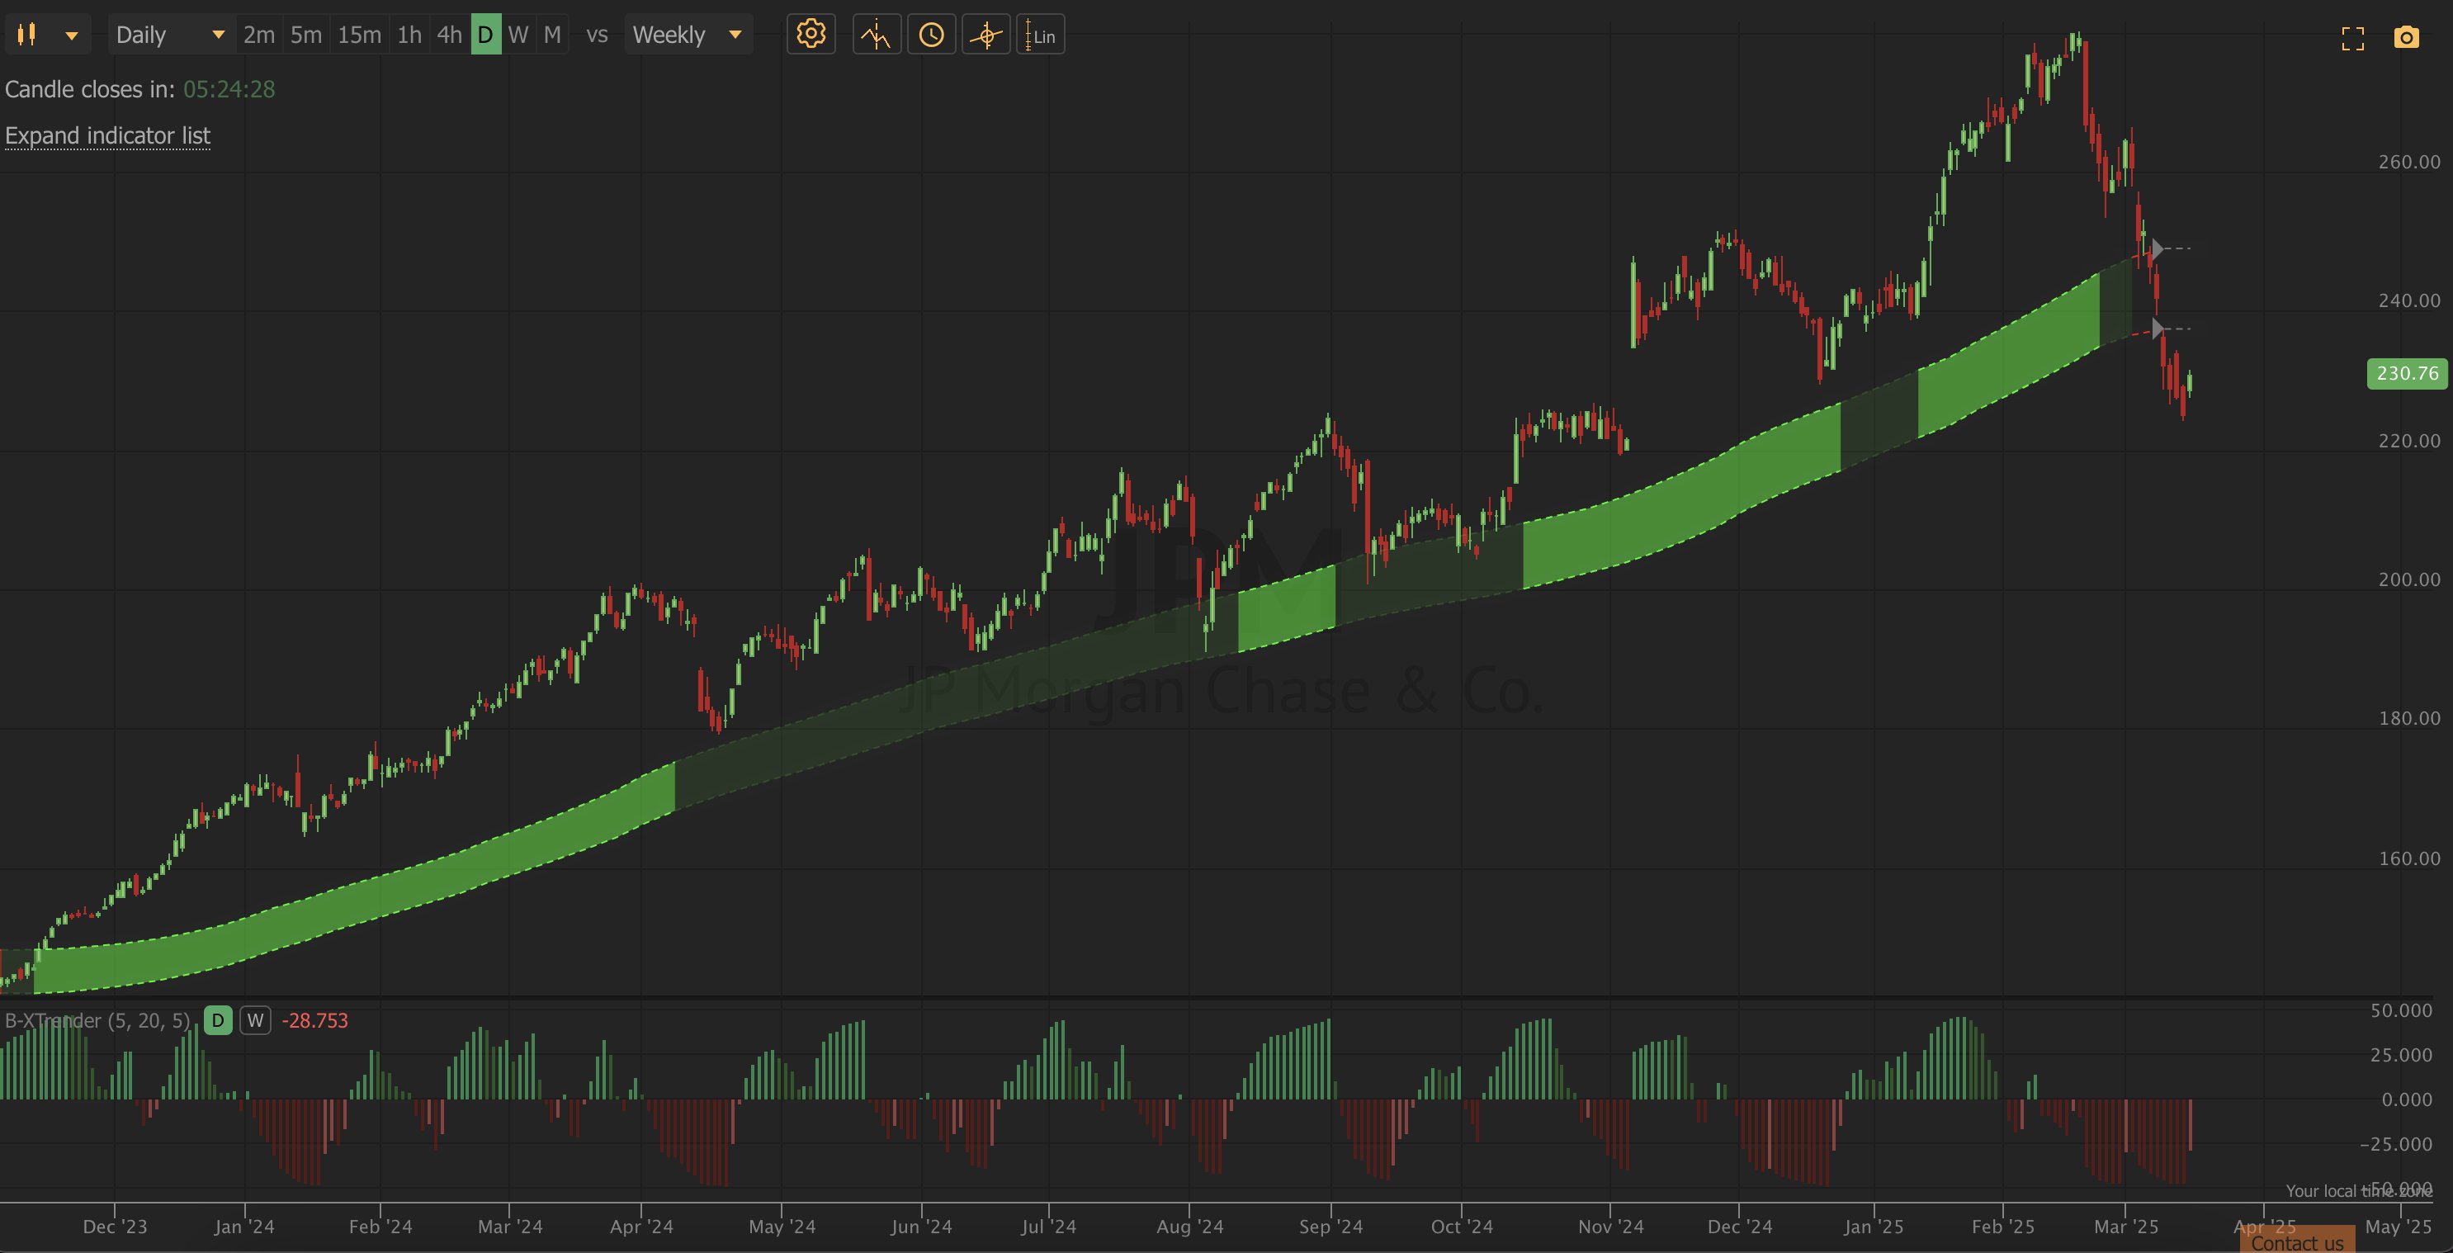Click the Contact us button
This screenshot has width=2453, height=1253.
click(2297, 1242)
